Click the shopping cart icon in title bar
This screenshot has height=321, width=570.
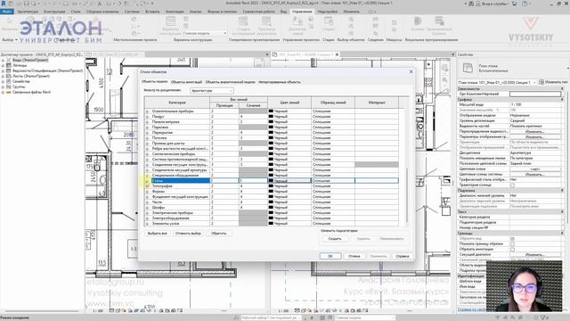coord(515,4)
